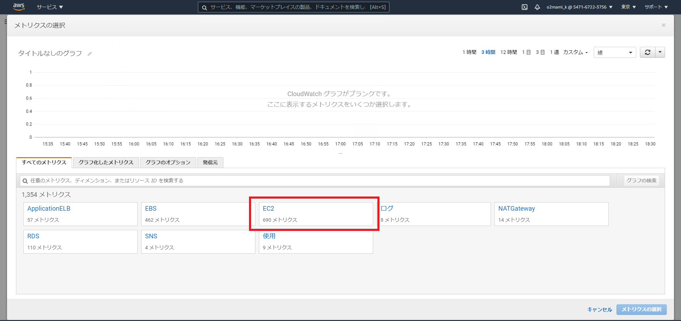
Task: Select the 1 週 time range
Action: point(554,52)
